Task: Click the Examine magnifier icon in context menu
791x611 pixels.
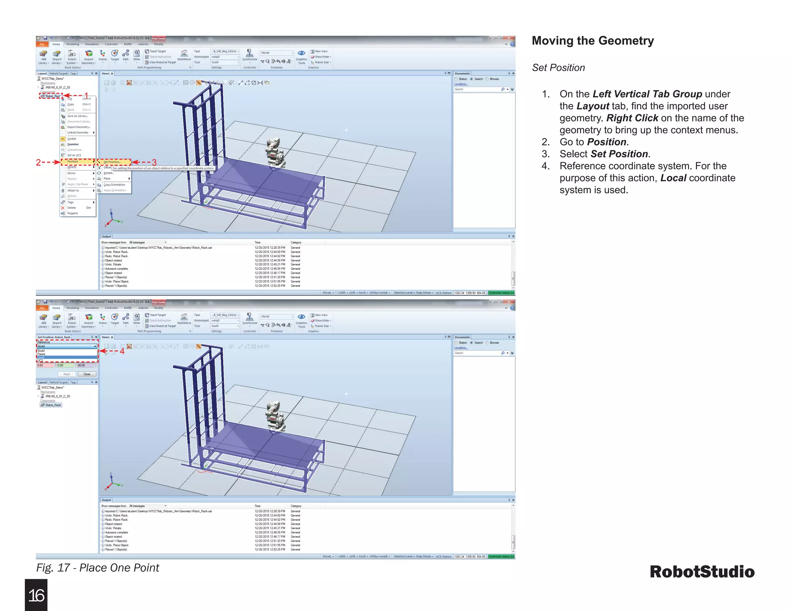Action: pyautogui.click(x=63, y=144)
